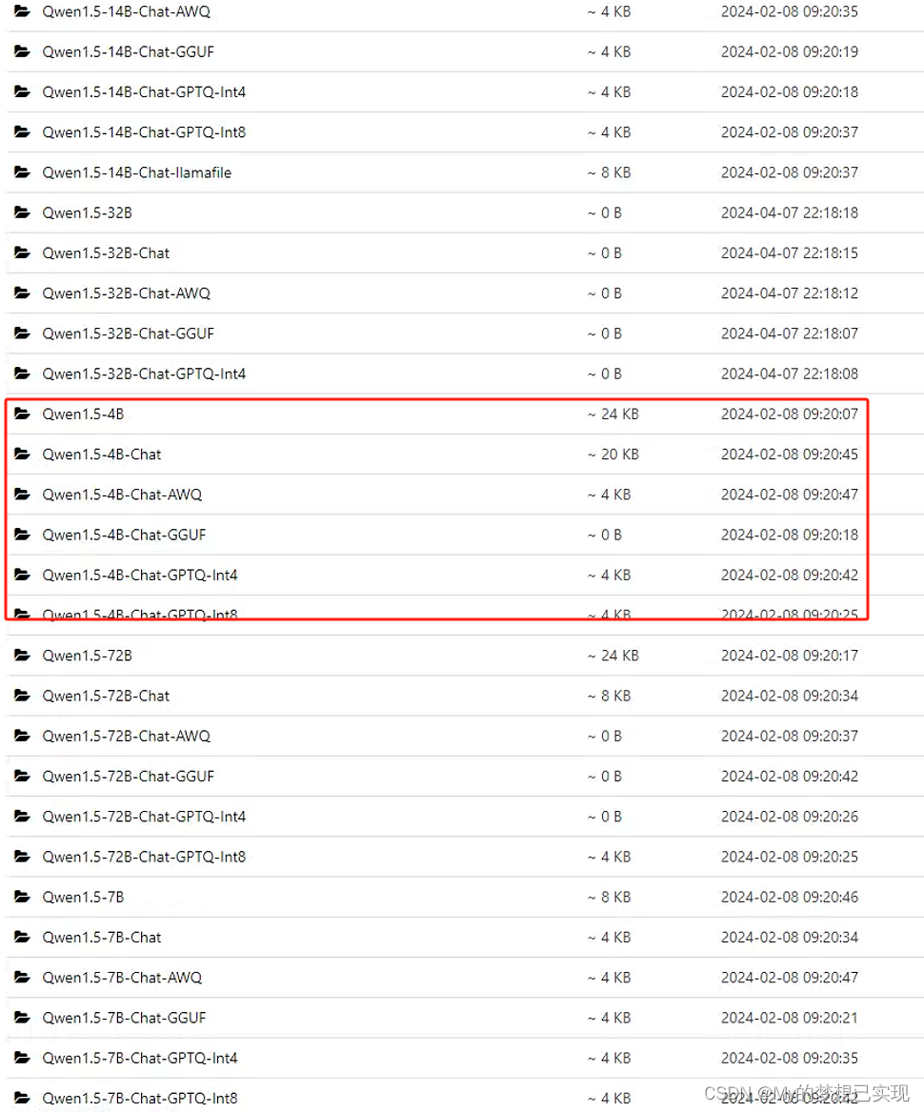This screenshot has height=1112, width=924.
Task: Open the Qwen1.5-72B-Chat-GPTQ-Int8 folder name
Action: [x=144, y=857]
